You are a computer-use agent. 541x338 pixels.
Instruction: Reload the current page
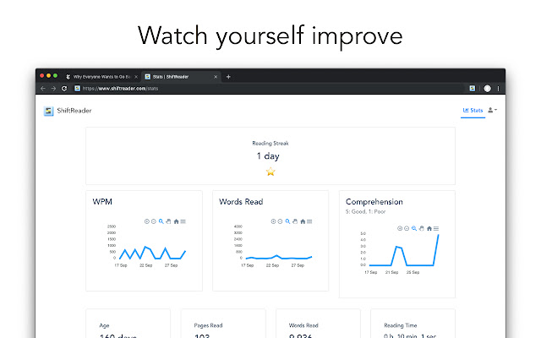coord(64,89)
